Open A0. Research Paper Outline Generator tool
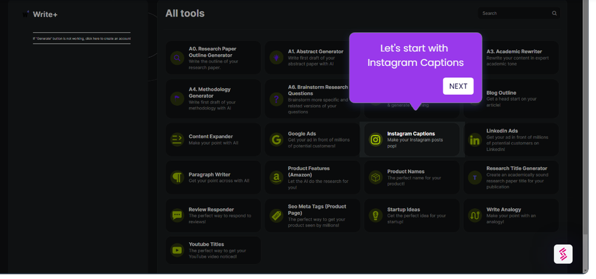Viewport: 596px width, 279px height. tap(213, 58)
